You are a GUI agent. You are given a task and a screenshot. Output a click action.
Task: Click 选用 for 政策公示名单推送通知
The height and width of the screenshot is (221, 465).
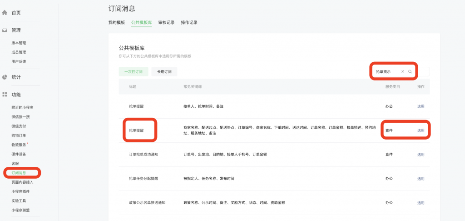click(x=420, y=203)
